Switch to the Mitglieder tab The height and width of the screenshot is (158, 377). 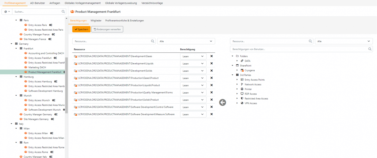tap(96, 21)
